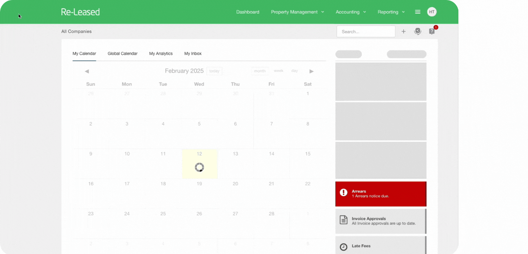Click the Mon column header

(x=127, y=84)
